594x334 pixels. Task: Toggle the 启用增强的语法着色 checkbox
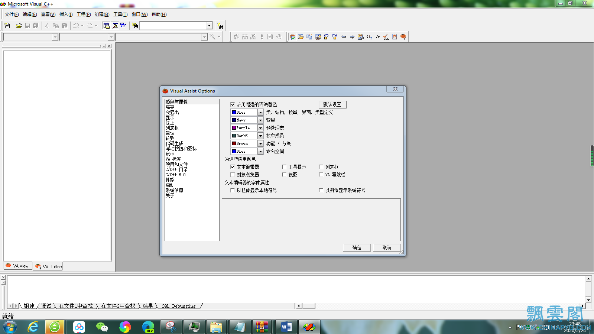click(x=233, y=104)
